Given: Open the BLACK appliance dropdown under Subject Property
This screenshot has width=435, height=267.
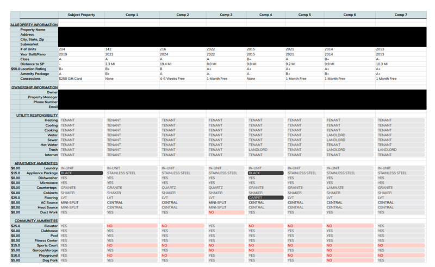Looking at the screenshot, I should [81, 173].
